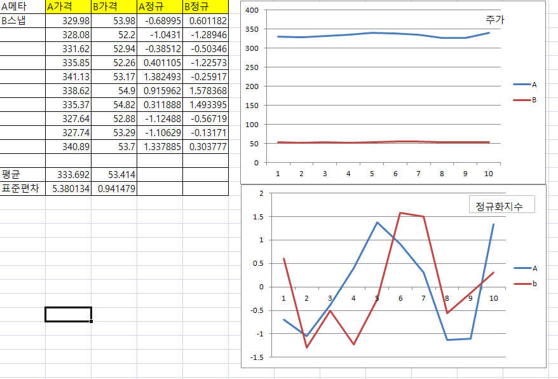Select cell with value 0.601182

pos(205,20)
